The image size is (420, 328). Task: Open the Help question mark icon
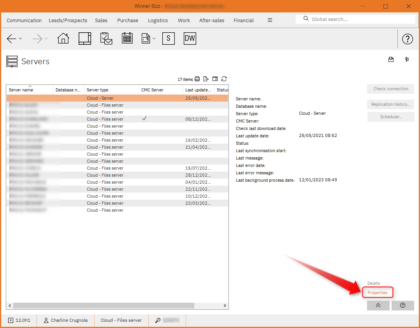(x=407, y=39)
